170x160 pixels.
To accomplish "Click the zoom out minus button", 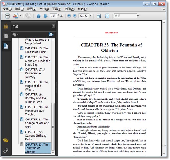I will click(x=69, y=16).
